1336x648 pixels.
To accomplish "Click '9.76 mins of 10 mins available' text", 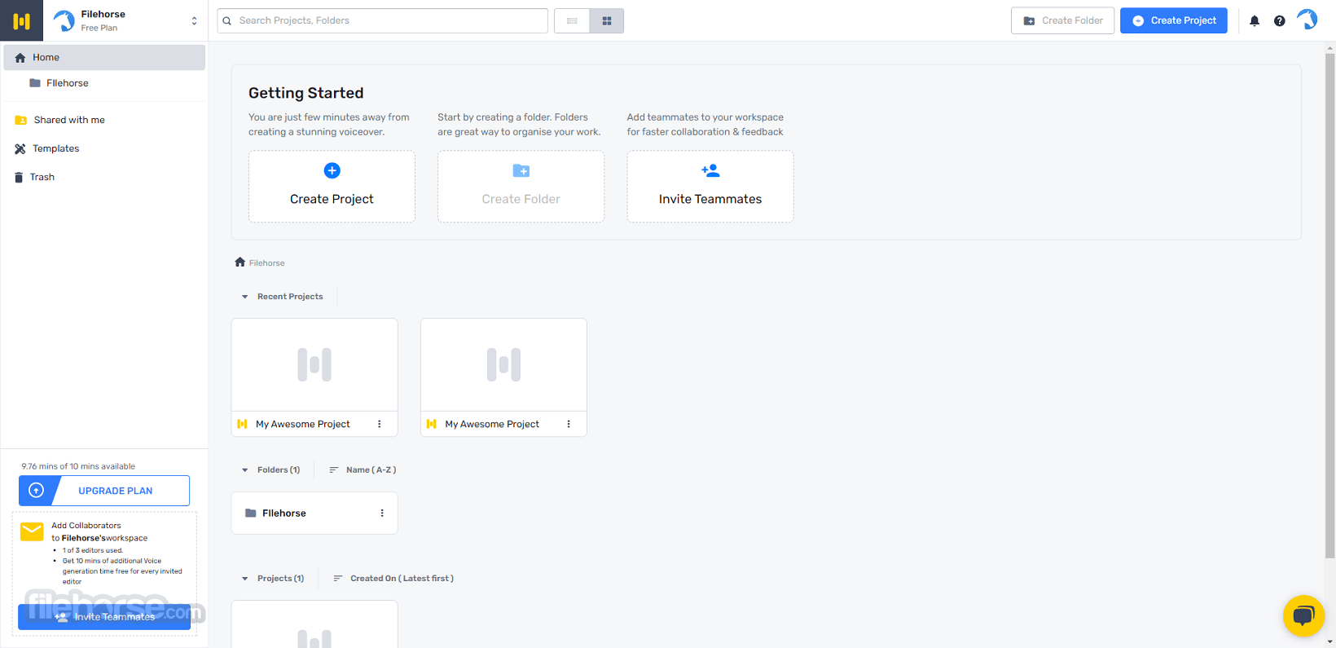I will 78,466.
